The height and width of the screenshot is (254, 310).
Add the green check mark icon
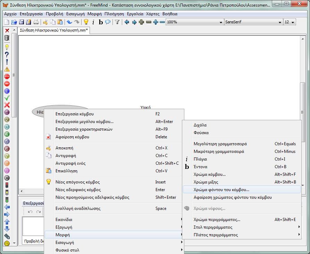[x=7, y=98]
